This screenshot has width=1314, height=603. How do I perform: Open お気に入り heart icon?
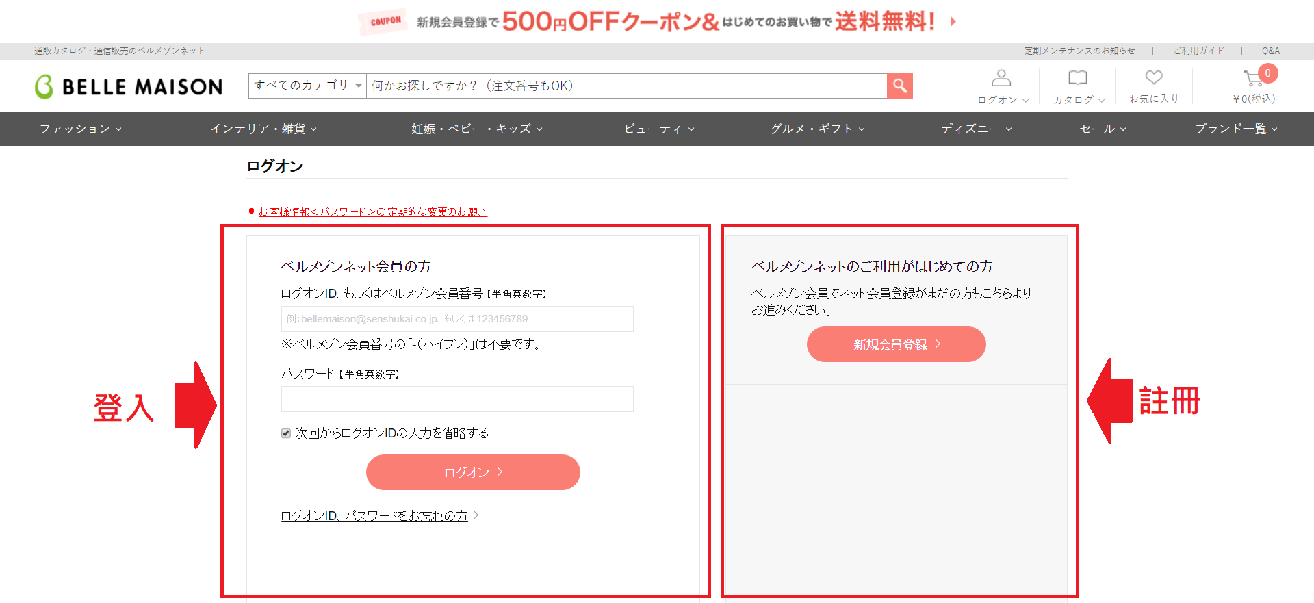pos(1154,78)
